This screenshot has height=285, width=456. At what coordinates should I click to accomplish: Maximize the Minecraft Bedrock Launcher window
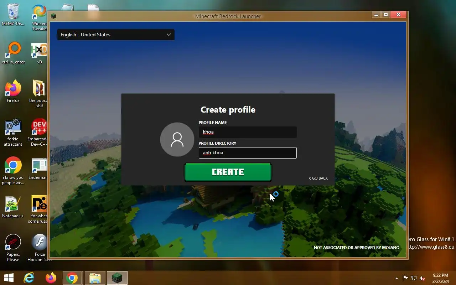pyautogui.click(x=385, y=15)
